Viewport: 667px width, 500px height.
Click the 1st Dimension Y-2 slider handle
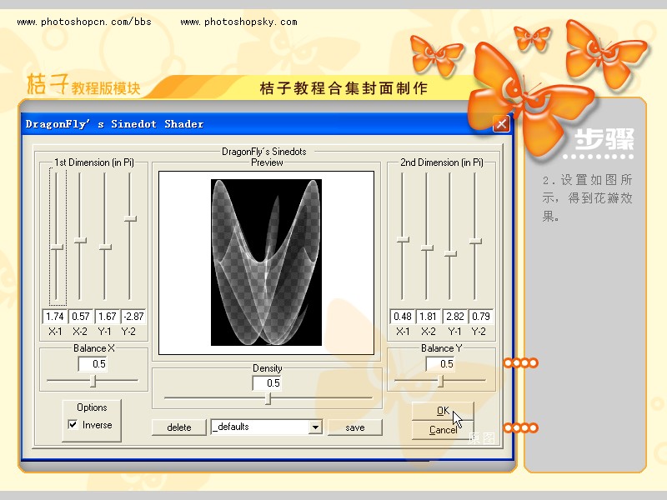pos(130,218)
